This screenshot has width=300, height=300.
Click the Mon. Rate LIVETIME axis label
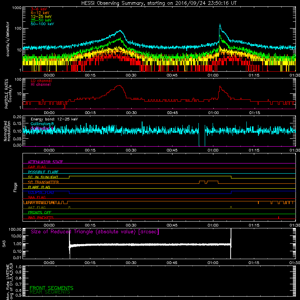click(9, 281)
